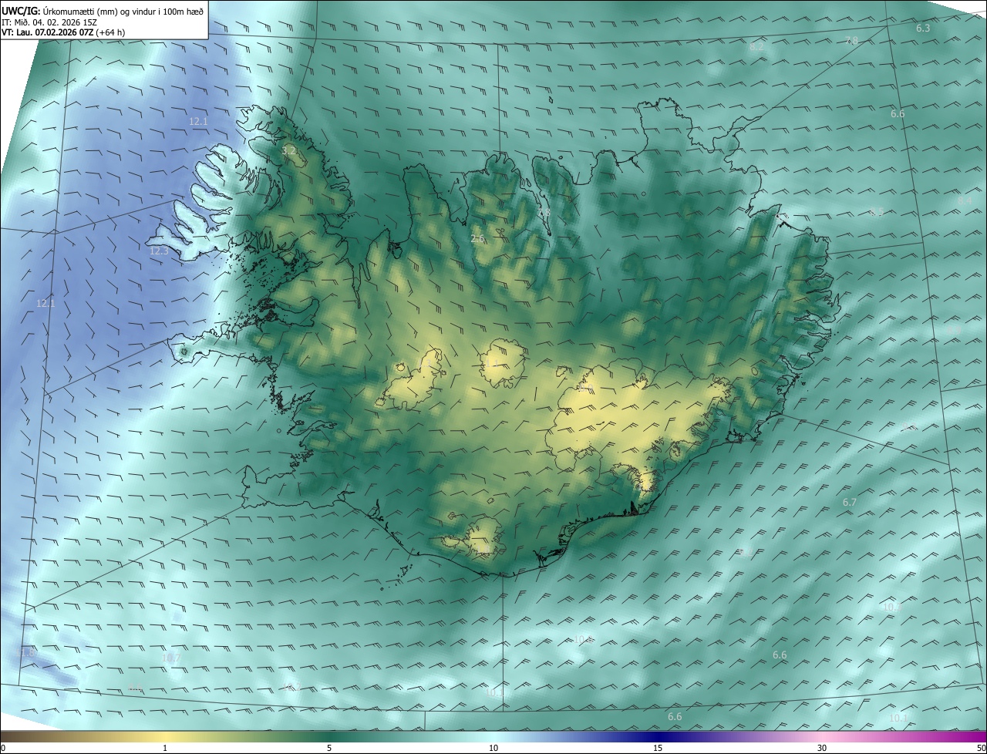Click the 6.7 value label on the map

[849, 502]
